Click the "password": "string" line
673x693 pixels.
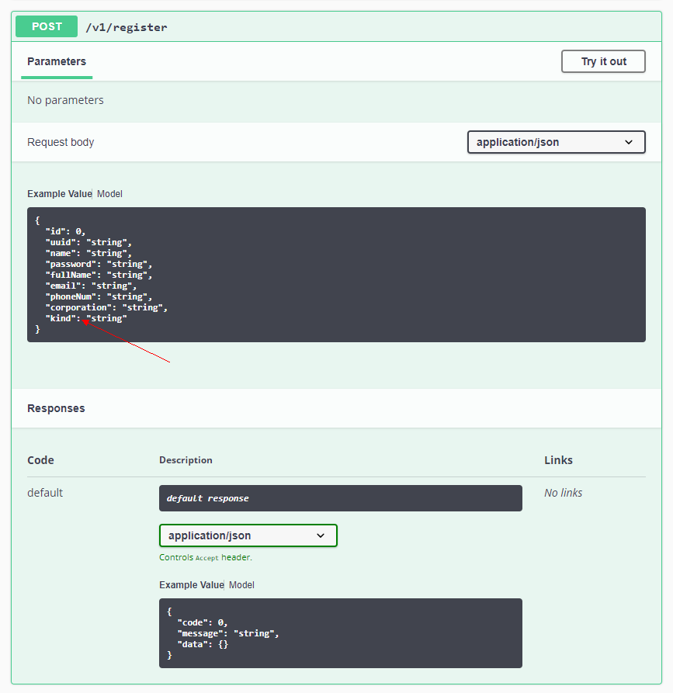99,265
